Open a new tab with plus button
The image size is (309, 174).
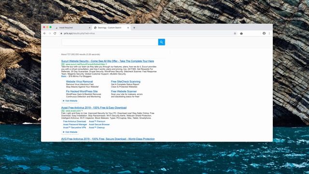point(134,28)
